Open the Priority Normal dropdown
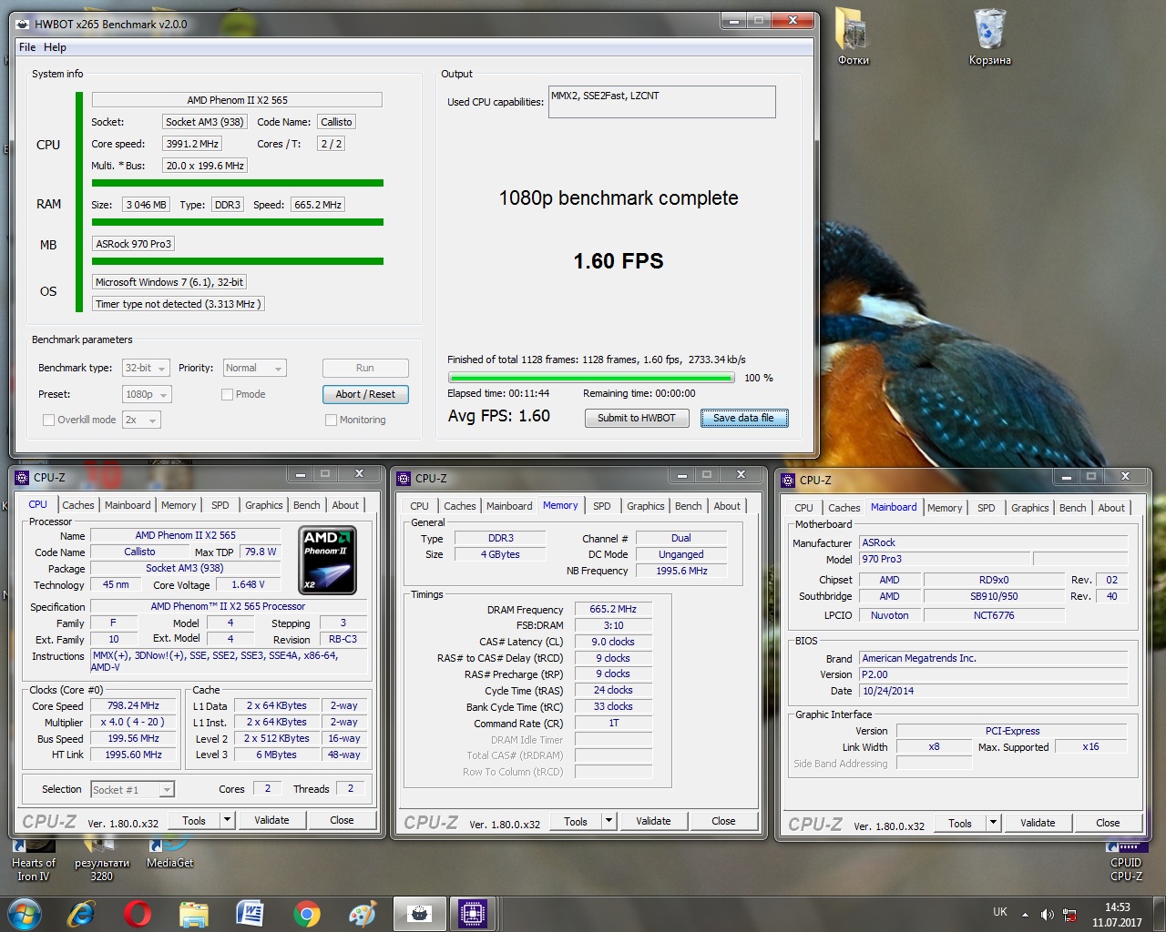The width and height of the screenshot is (1166, 932). click(254, 368)
